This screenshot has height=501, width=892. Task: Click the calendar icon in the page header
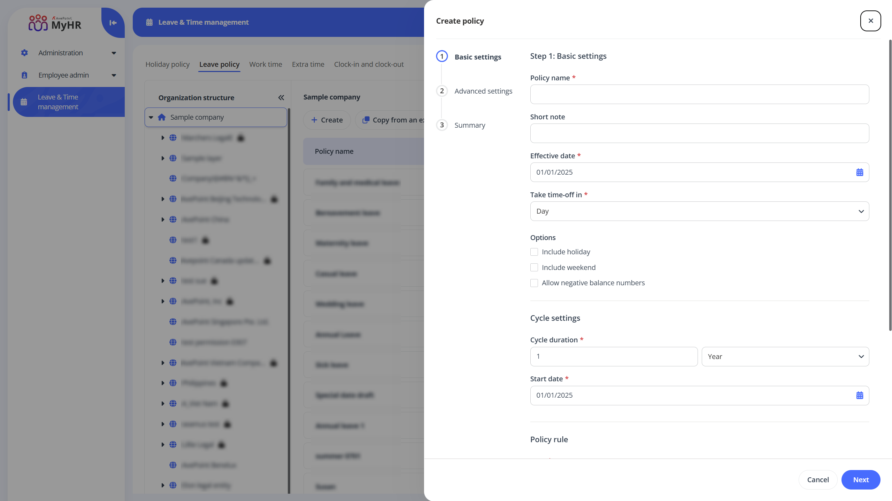tap(149, 22)
